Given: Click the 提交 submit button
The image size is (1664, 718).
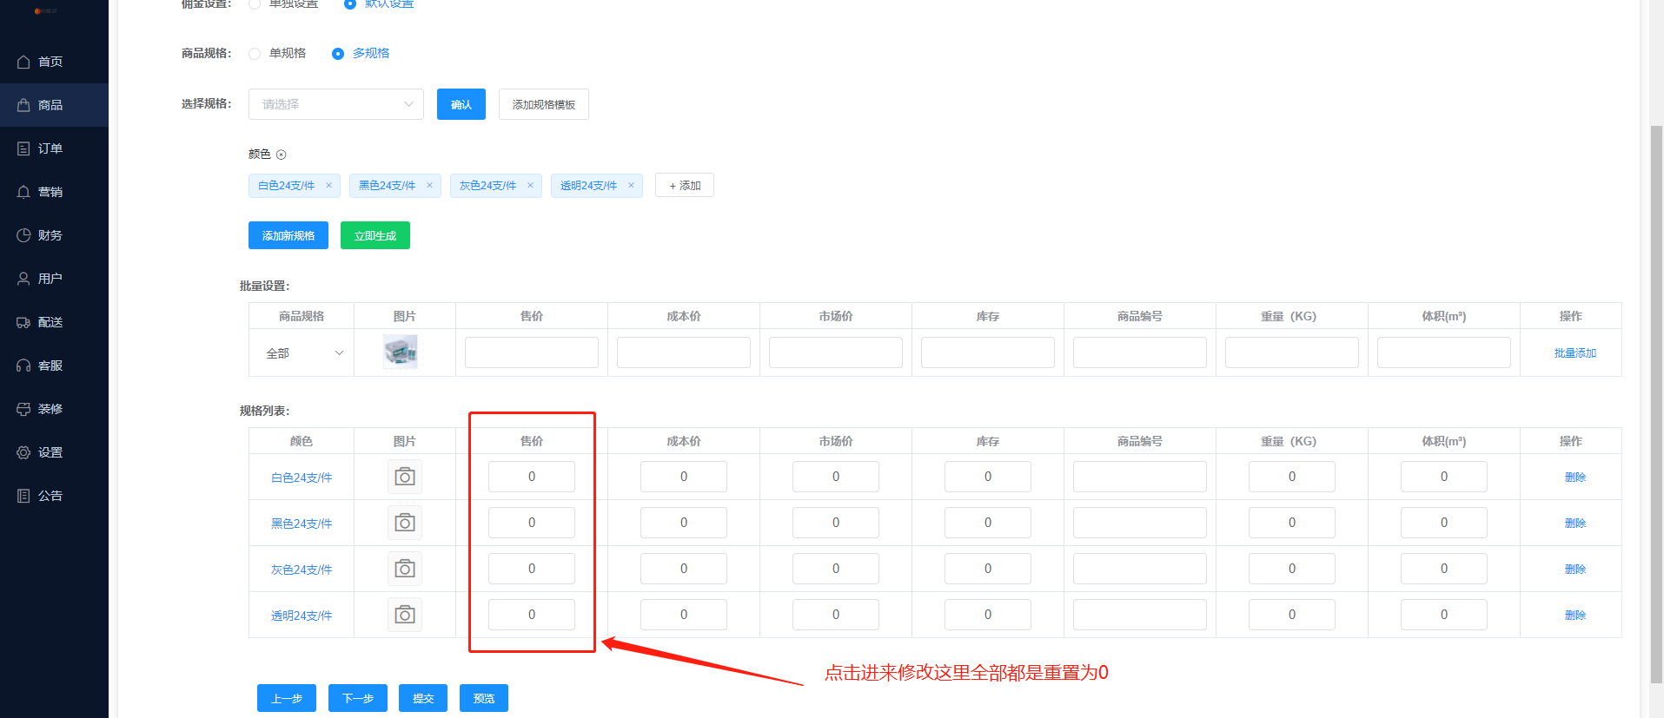Looking at the screenshot, I should [423, 698].
